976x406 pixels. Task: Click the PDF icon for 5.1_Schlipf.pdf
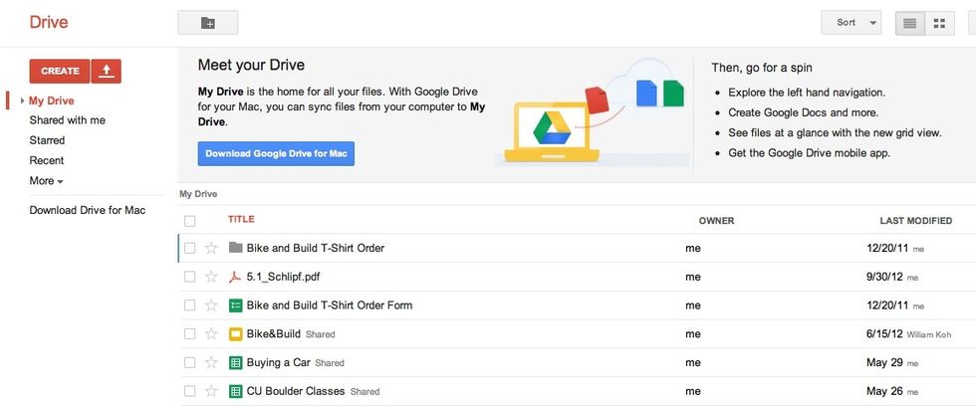(236, 277)
